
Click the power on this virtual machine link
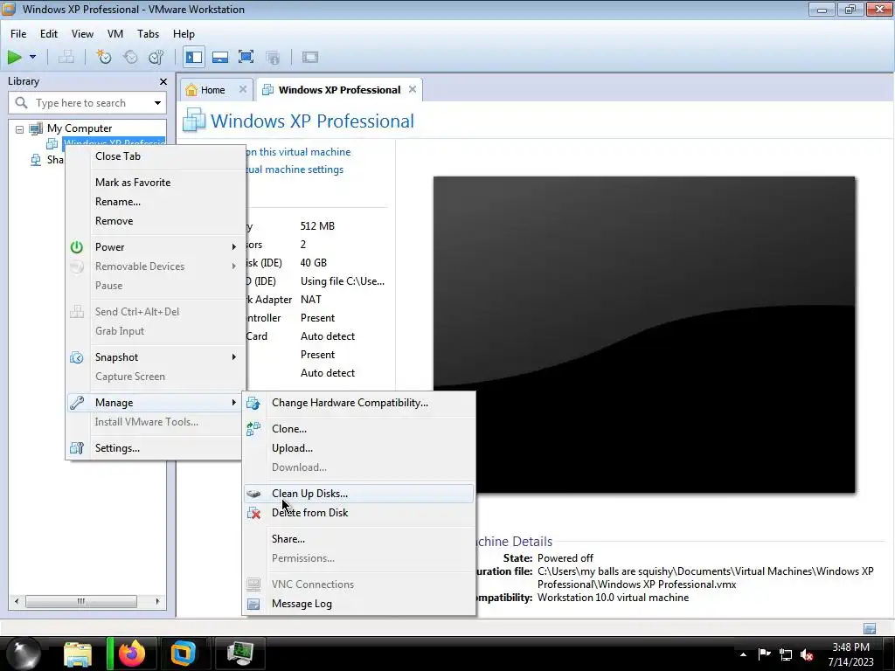click(x=298, y=152)
